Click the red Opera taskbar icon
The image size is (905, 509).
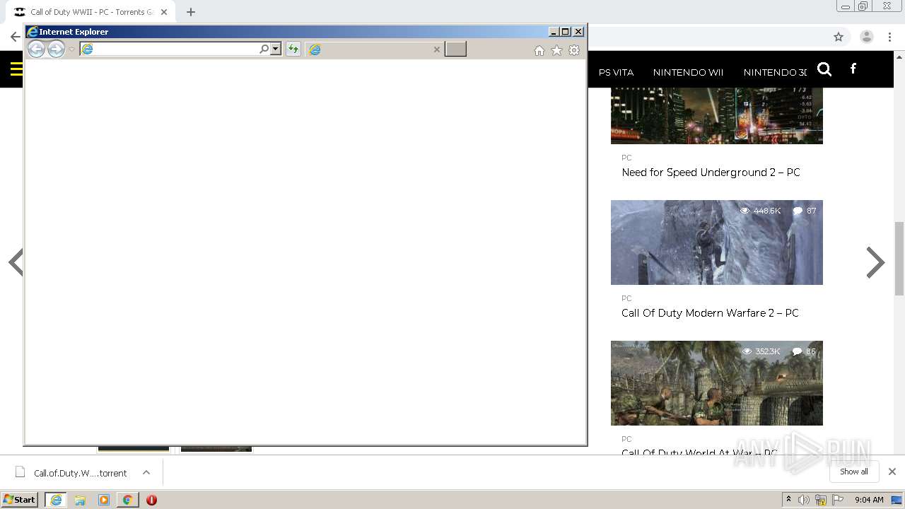(x=151, y=500)
